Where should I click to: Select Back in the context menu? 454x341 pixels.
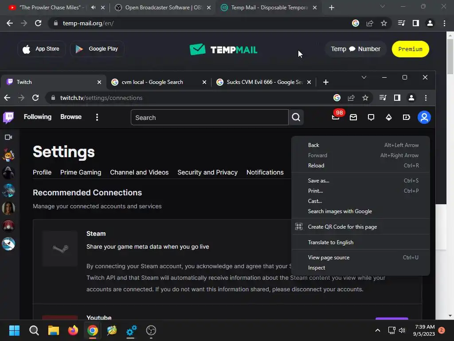pyautogui.click(x=360, y=145)
